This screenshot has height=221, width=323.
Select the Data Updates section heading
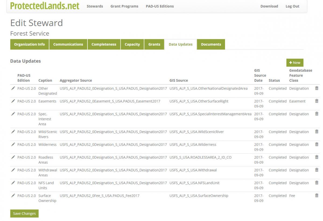(26, 61)
